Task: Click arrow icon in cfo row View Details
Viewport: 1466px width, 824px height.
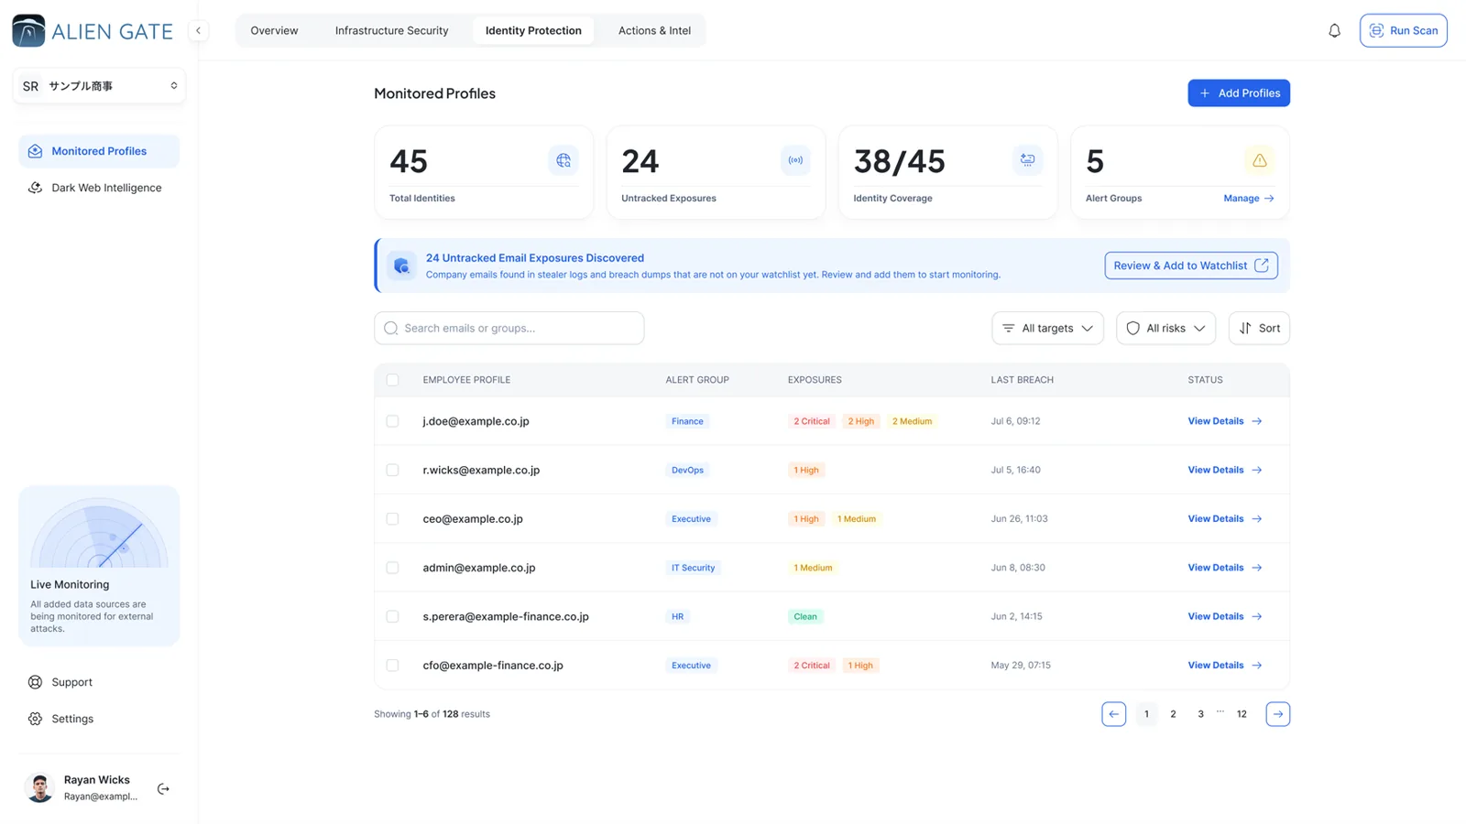Action: pos(1257,666)
